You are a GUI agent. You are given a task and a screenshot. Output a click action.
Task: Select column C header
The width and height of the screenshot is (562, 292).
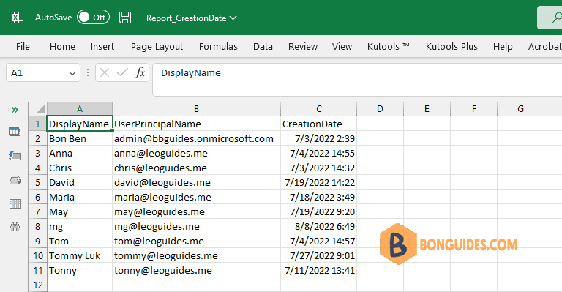(x=319, y=109)
